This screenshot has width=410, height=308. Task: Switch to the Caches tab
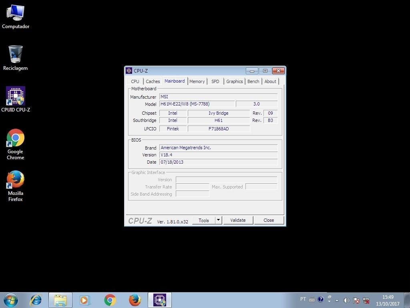(153, 81)
